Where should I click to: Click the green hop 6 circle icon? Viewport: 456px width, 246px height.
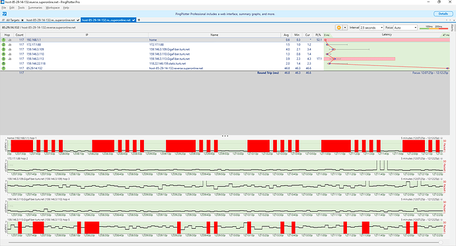point(3,63)
